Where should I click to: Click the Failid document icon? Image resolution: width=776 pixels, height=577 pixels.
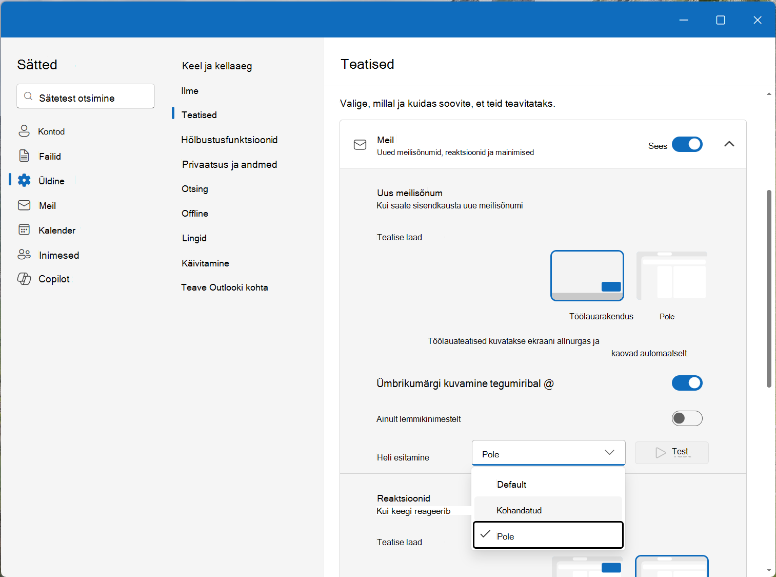[24, 156]
